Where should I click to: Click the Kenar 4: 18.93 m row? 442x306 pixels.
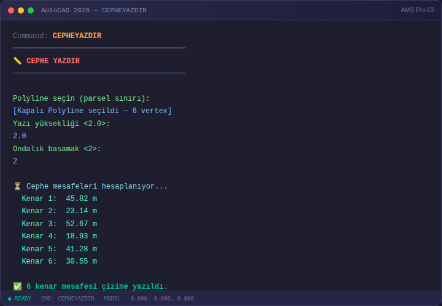[x=60, y=236]
